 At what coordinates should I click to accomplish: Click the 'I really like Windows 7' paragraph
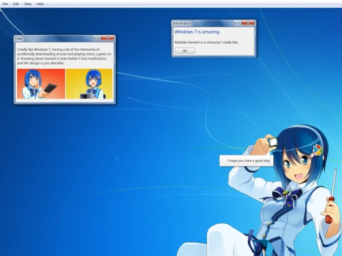(65, 56)
